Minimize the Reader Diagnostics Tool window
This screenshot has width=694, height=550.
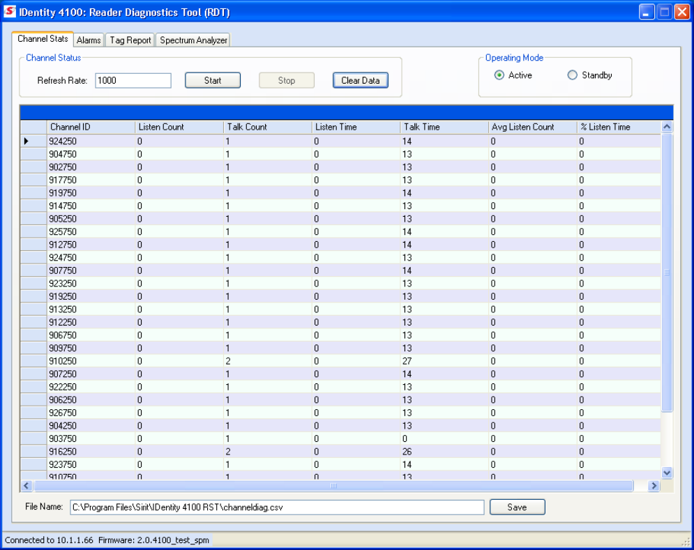click(x=647, y=12)
